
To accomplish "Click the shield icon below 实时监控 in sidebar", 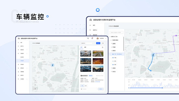I will point(18,64).
